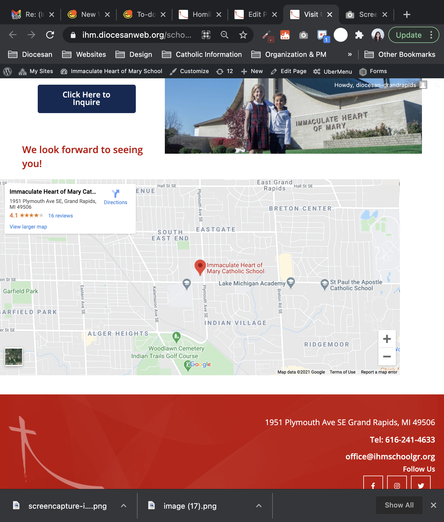Screen dimensions: 444x522
Task: Click the Click Here to Inquire button
Action: tap(86, 99)
